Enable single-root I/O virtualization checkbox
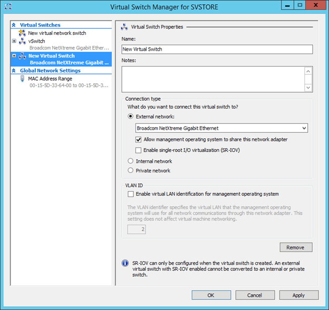This screenshot has height=310, width=329. 139,150
